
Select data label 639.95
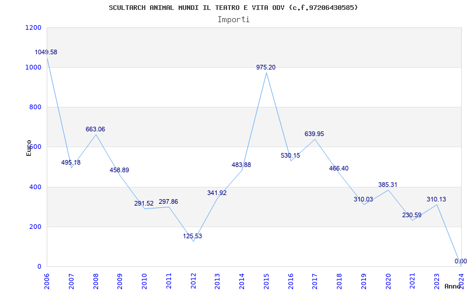(314, 134)
